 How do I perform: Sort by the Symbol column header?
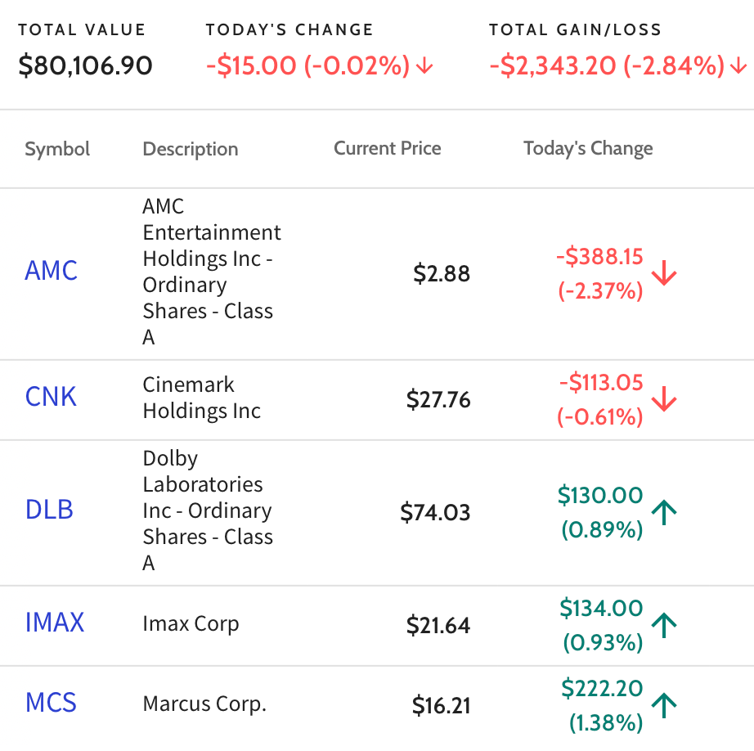57,149
